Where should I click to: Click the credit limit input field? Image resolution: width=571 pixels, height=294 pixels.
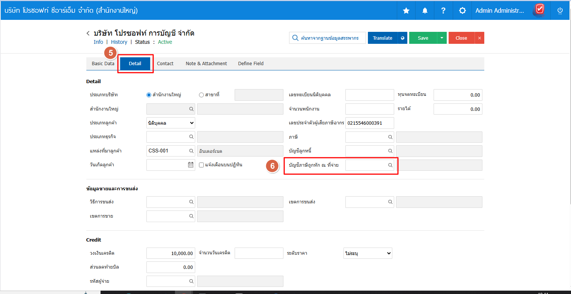coord(170,253)
